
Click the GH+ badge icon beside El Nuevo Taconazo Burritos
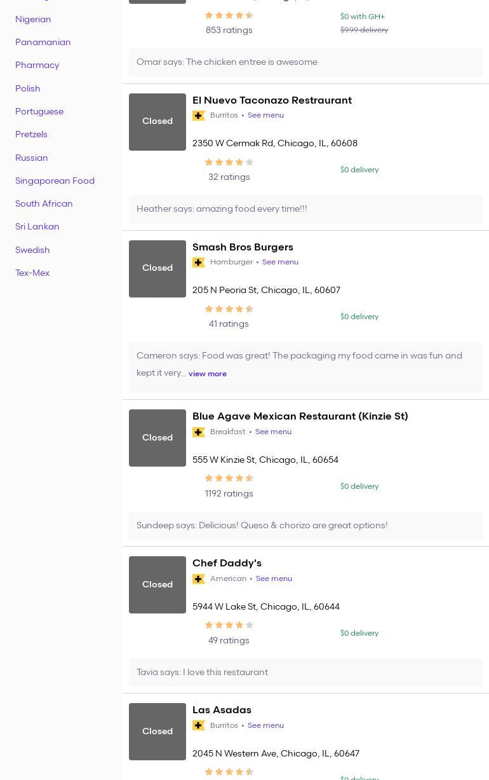(199, 116)
